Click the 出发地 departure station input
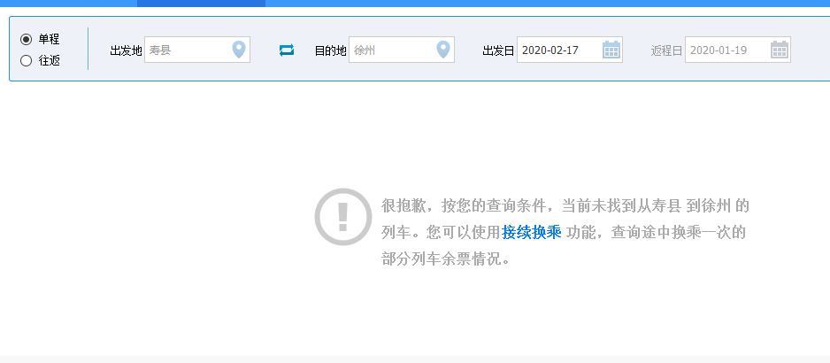The image size is (830, 363). click(x=197, y=50)
